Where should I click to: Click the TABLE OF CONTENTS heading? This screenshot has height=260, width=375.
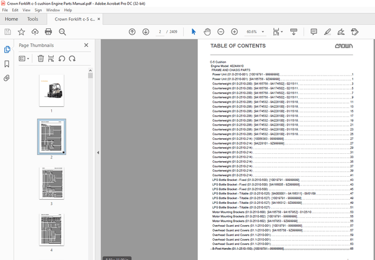coord(238,46)
